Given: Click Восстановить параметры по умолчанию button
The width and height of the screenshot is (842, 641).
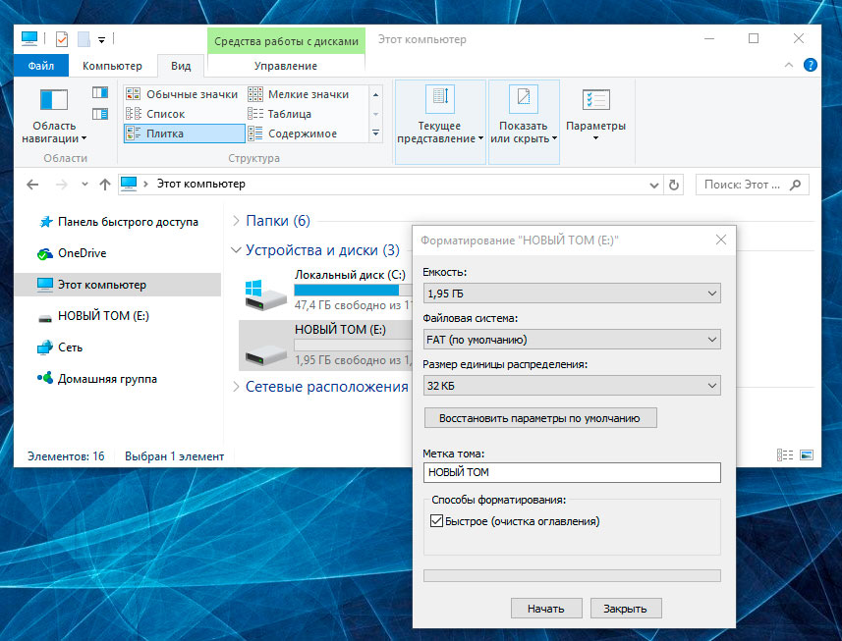Looking at the screenshot, I should pos(540,418).
